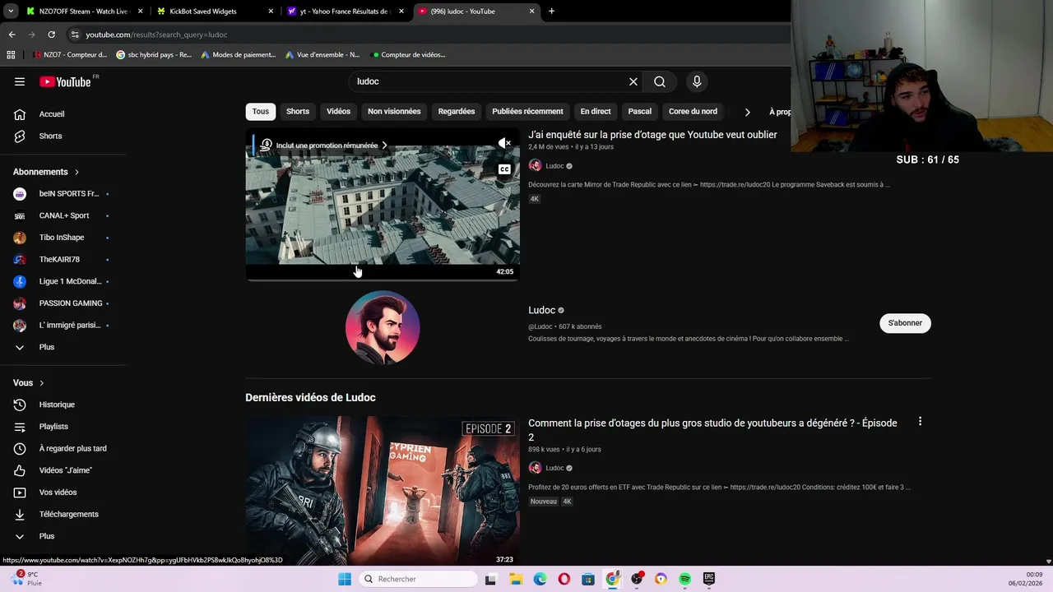Select the Shorts filter chip
The image size is (1053, 592).
(x=298, y=112)
